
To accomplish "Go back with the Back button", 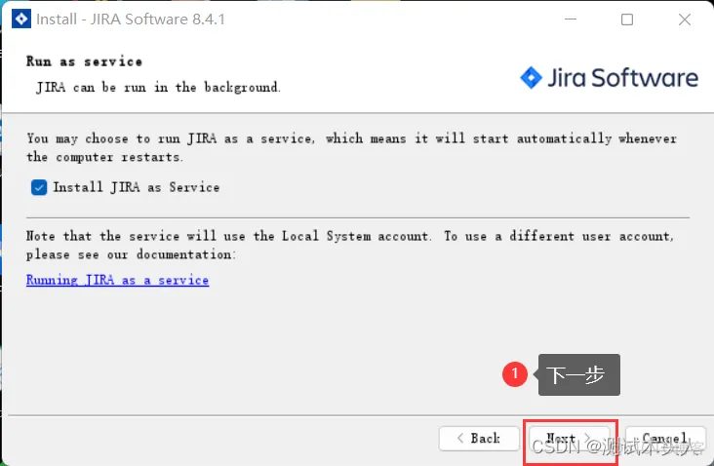I will click(x=479, y=439).
